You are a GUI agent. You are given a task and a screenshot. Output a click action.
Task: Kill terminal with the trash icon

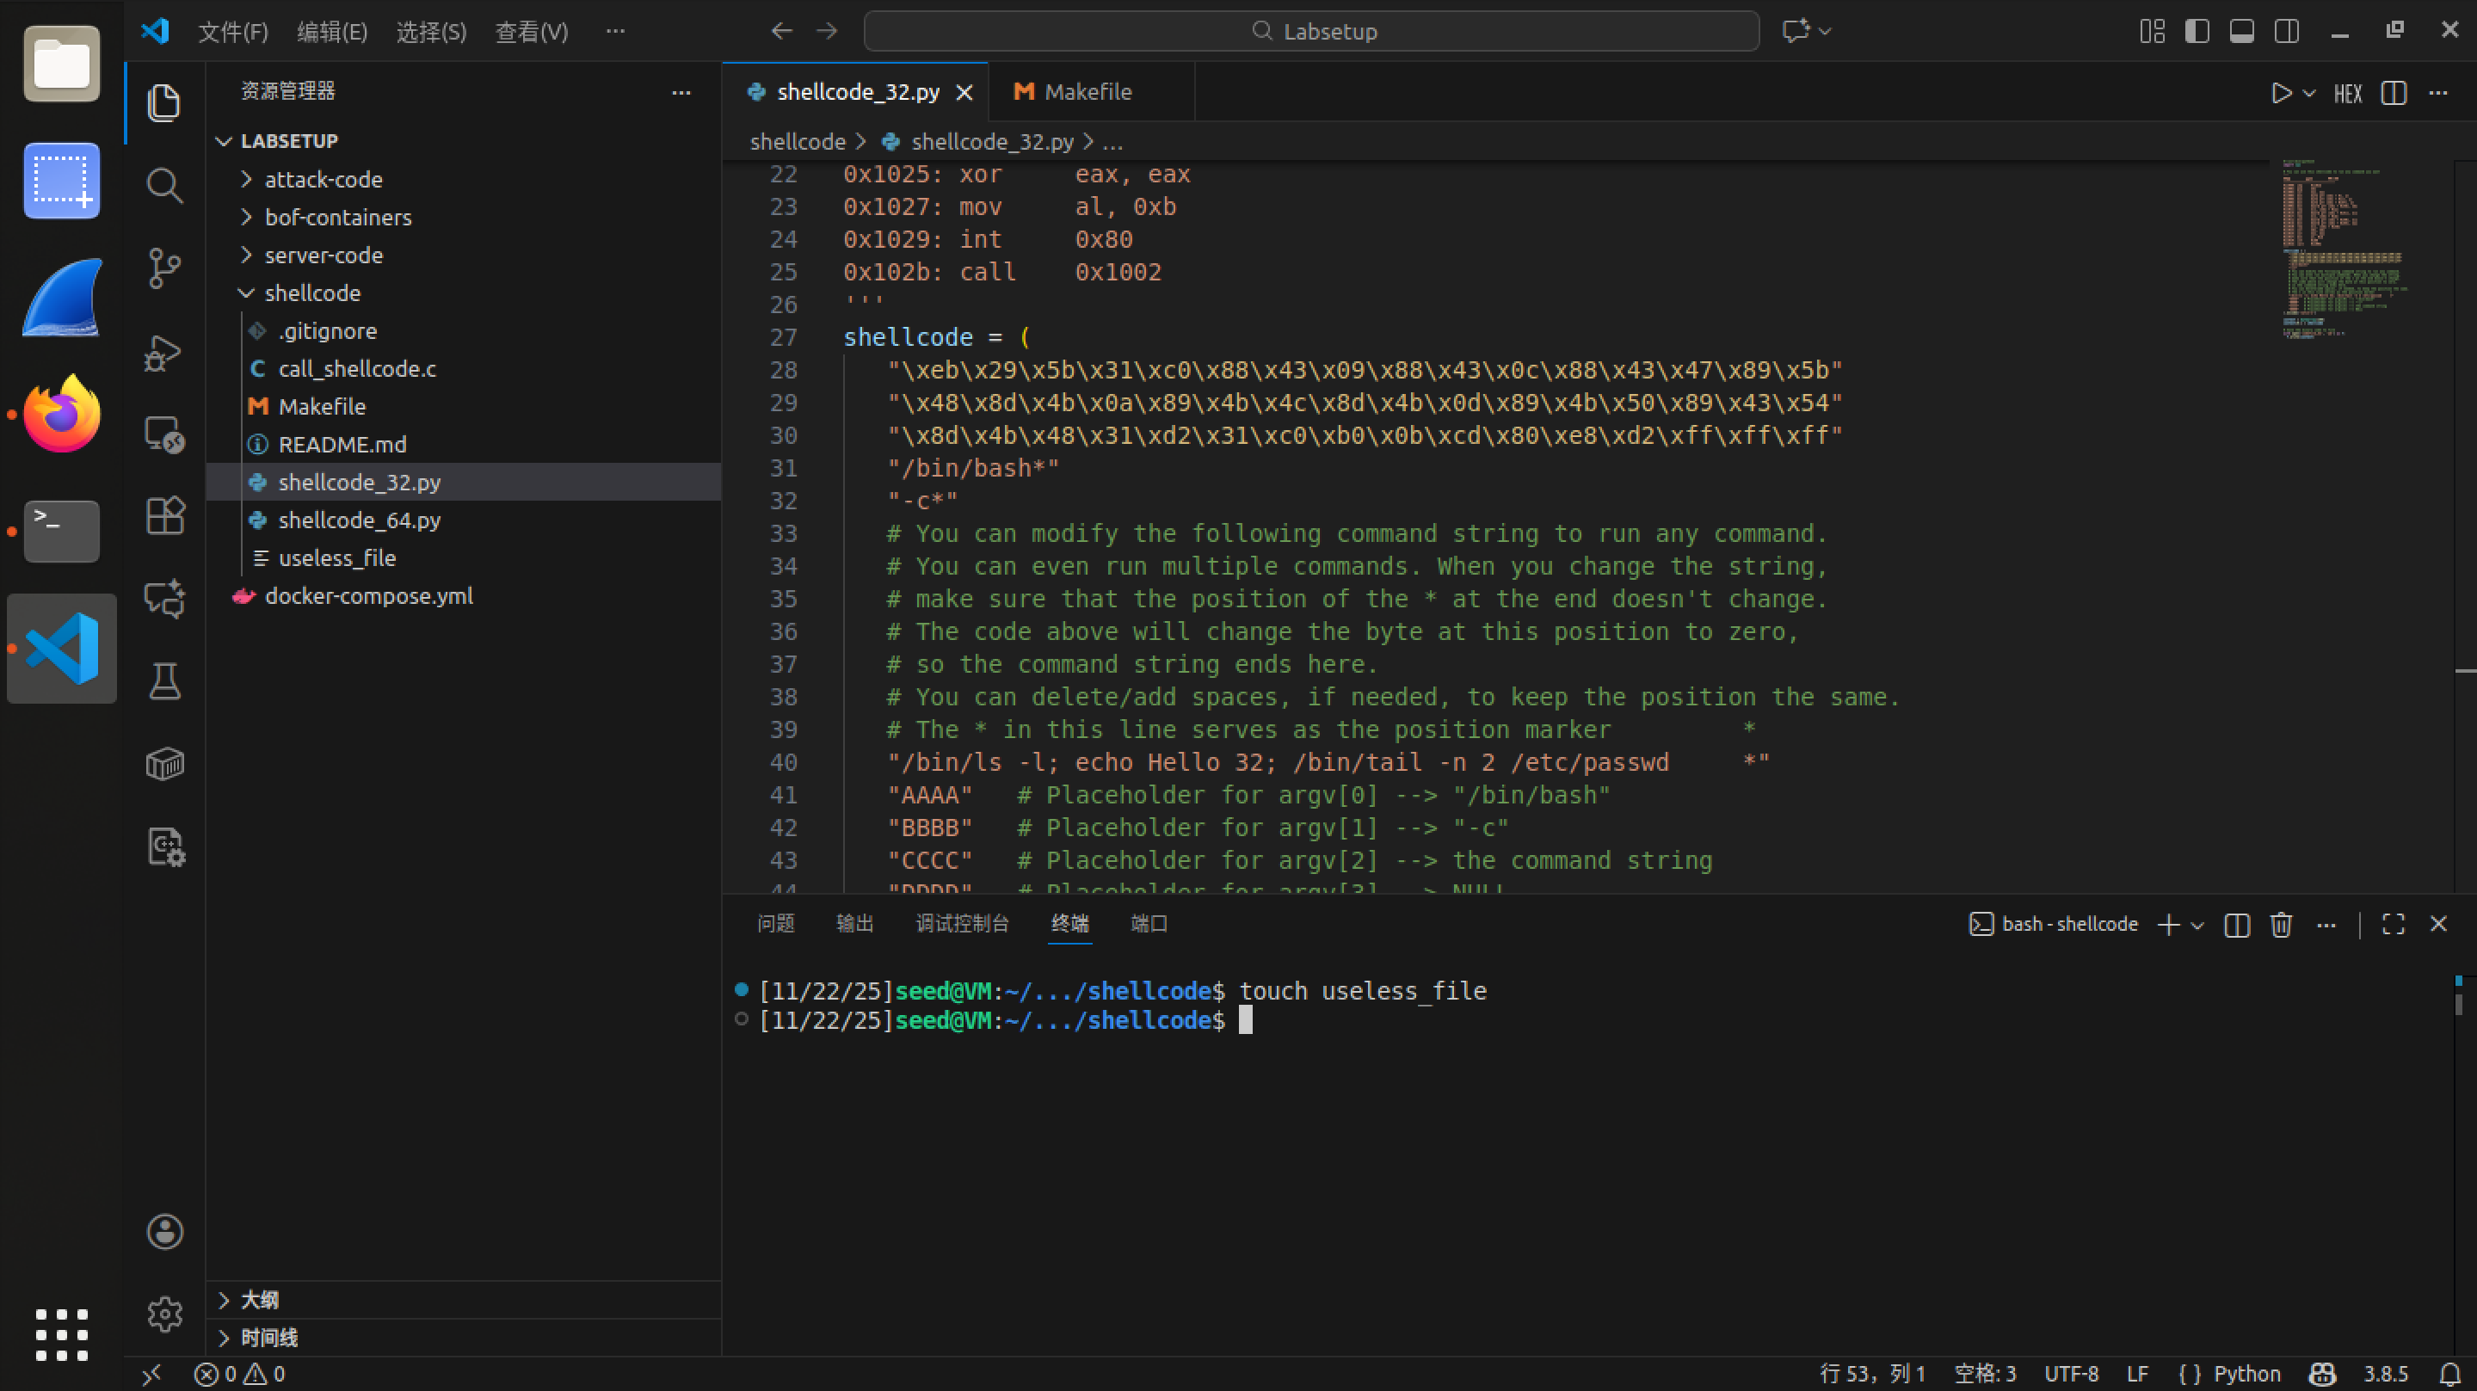click(x=2281, y=924)
